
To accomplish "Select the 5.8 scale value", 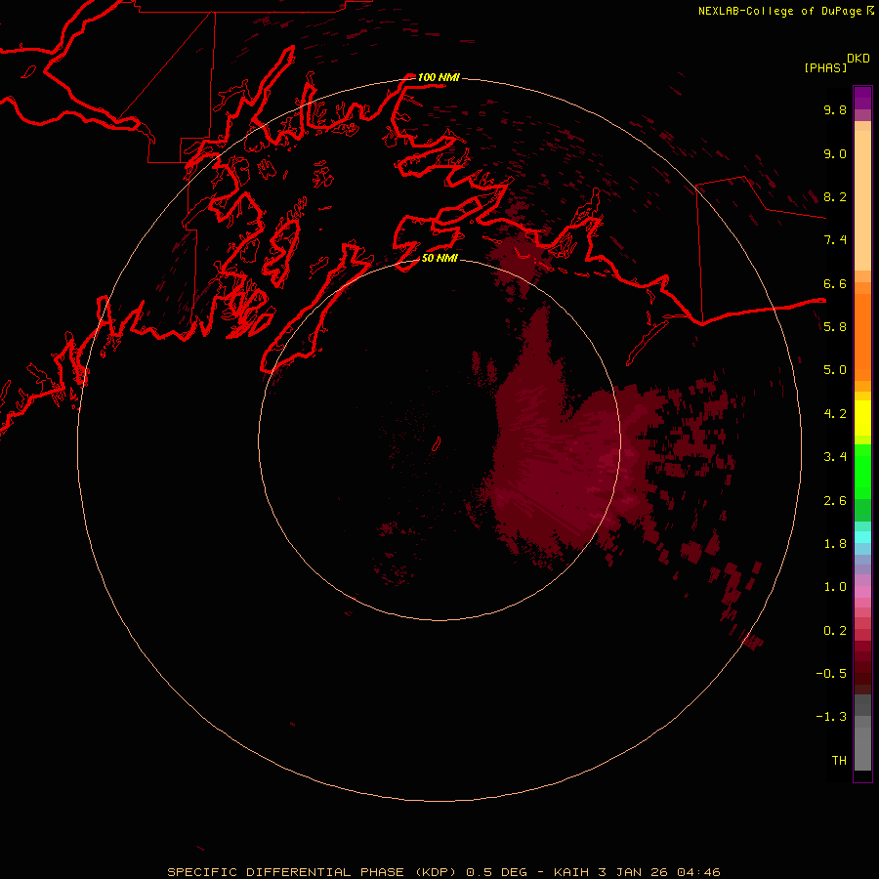I will (835, 326).
